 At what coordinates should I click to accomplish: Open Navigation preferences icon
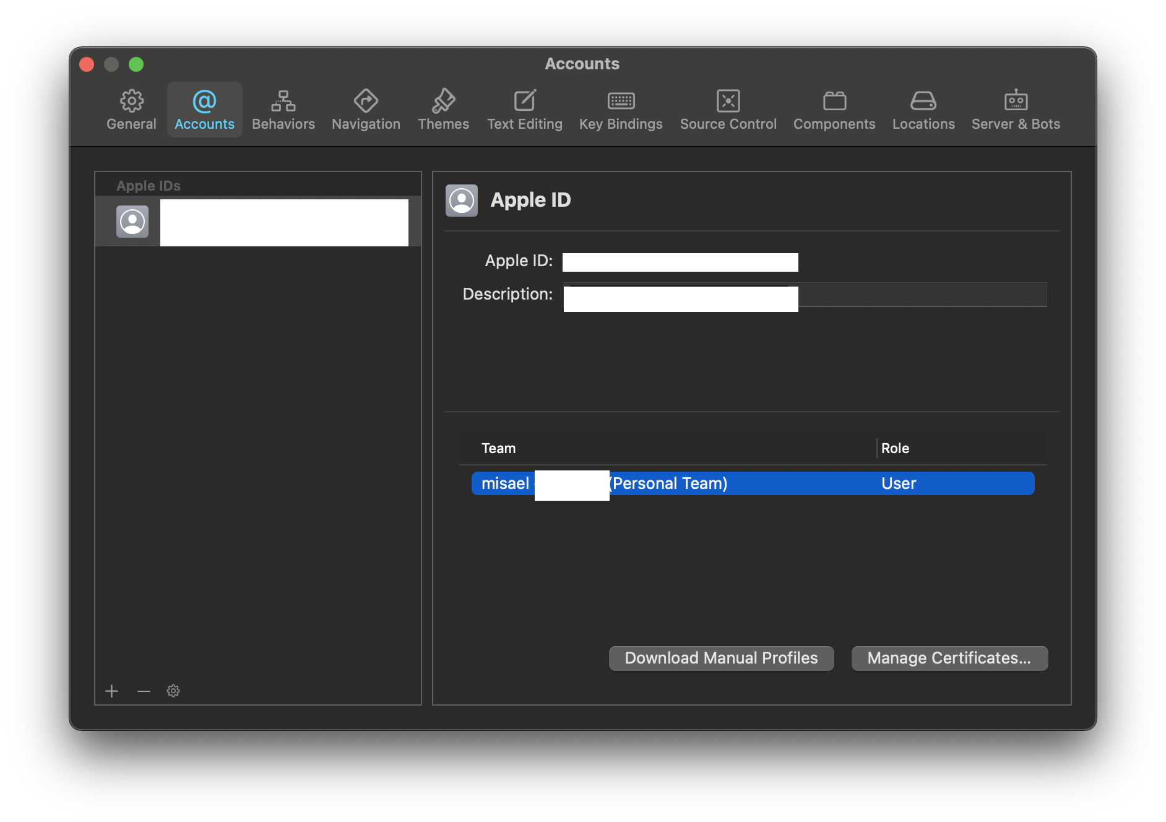(366, 101)
